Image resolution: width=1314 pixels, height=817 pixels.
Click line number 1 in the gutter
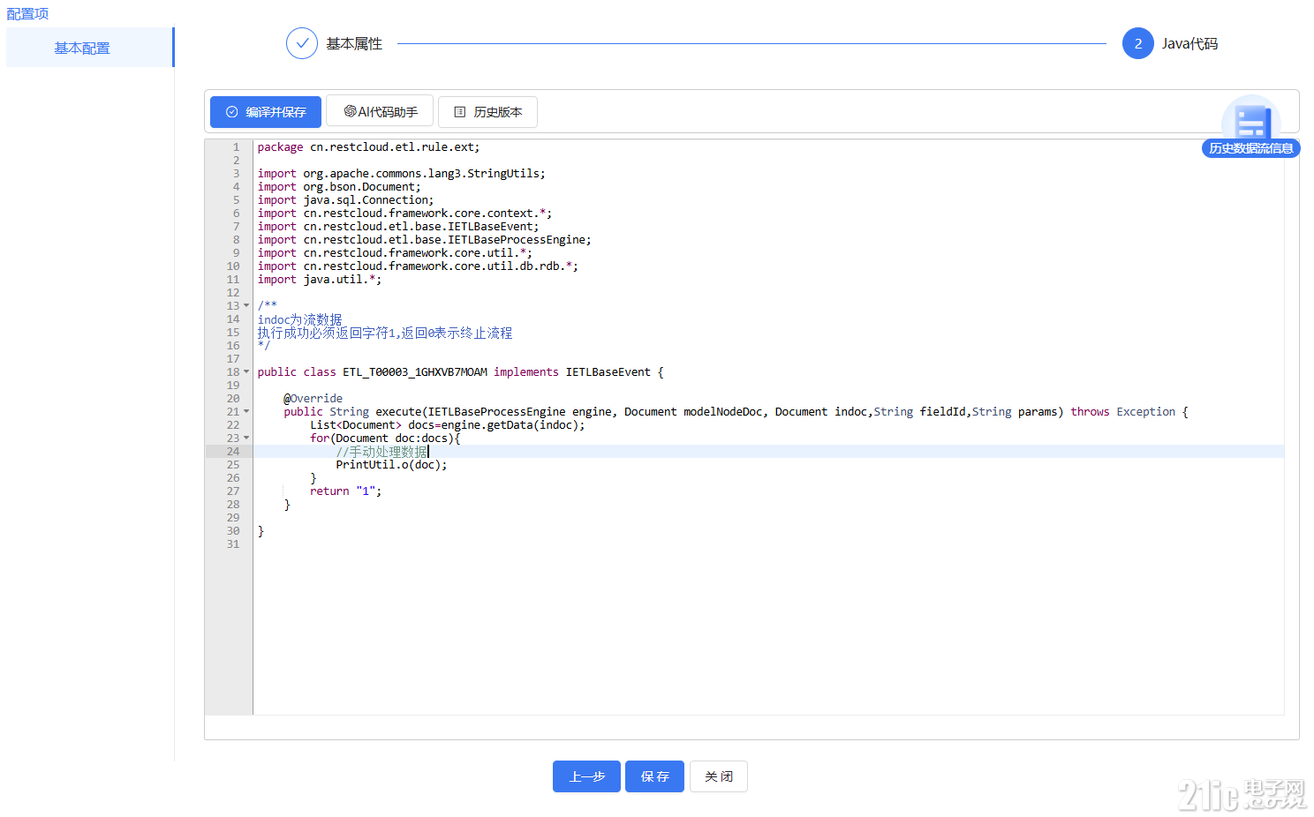236,147
